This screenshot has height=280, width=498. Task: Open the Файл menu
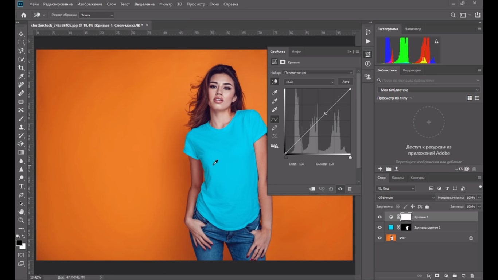pos(34,4)
